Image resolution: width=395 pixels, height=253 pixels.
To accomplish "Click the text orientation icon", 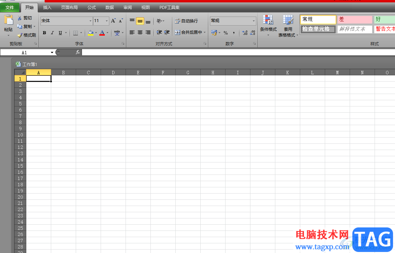I will click(x=159, y=21).
